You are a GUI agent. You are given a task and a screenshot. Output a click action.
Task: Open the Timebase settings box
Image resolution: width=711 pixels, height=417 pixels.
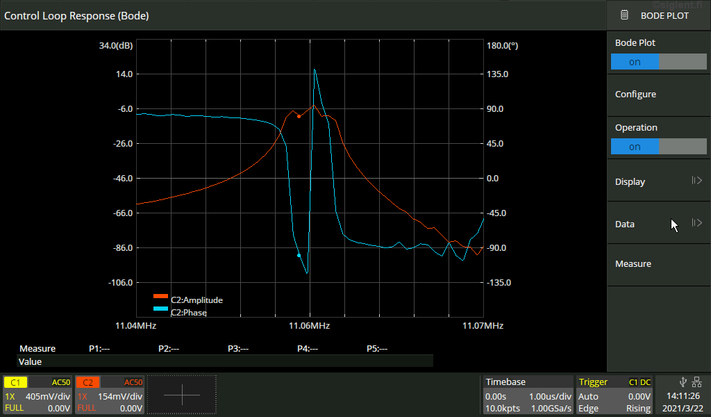pyautogui.click(x=528, y=395)
